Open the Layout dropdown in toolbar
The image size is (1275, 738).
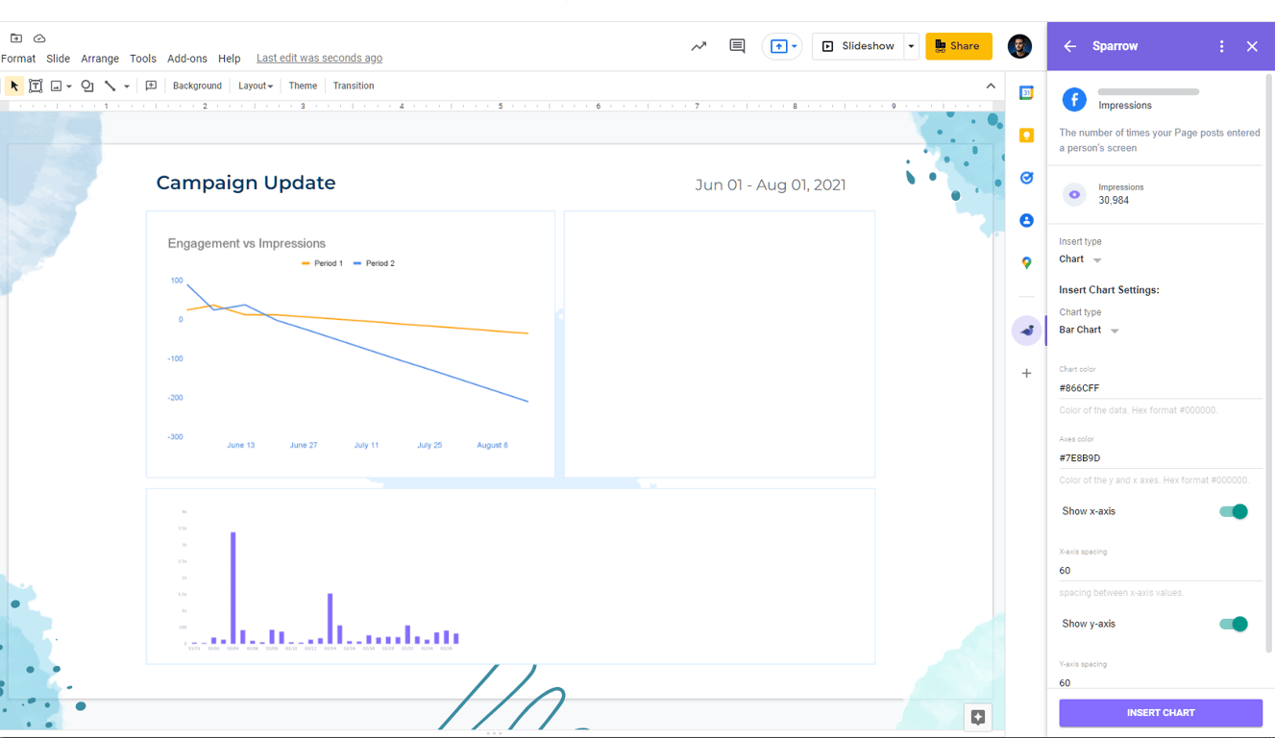pyautogui.click(x=256, y=86)
